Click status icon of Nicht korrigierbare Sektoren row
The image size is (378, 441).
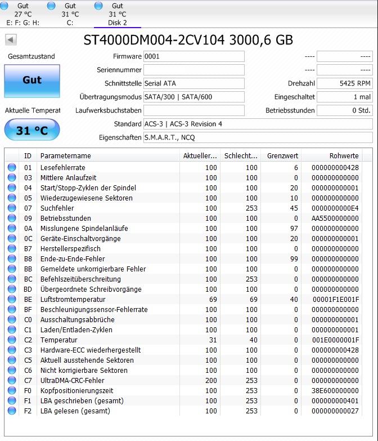(x=12, y=370)
